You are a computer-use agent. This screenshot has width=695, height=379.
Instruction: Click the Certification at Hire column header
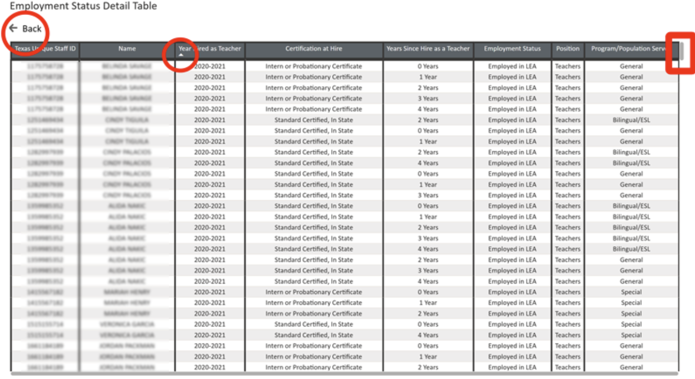[314, 49]
